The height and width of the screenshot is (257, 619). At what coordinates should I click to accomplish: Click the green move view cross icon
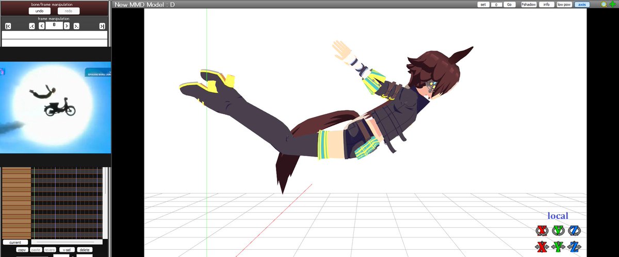(x=612, y=4)
